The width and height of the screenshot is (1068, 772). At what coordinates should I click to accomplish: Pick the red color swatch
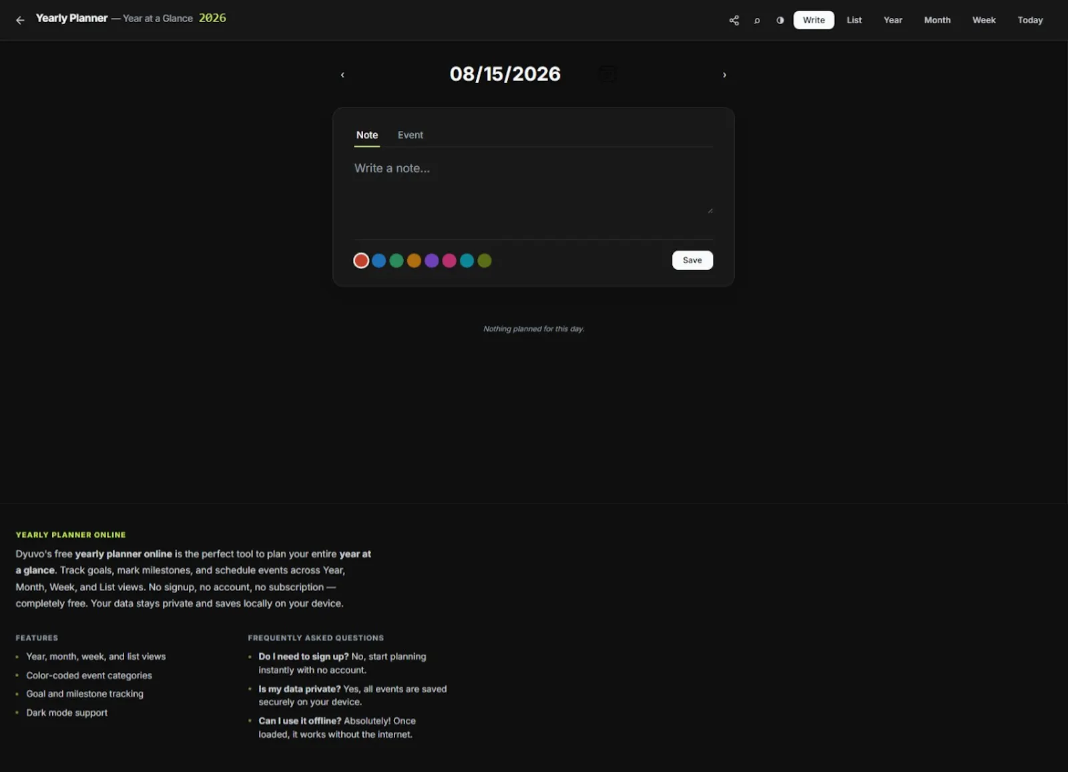tap(361, 260)
